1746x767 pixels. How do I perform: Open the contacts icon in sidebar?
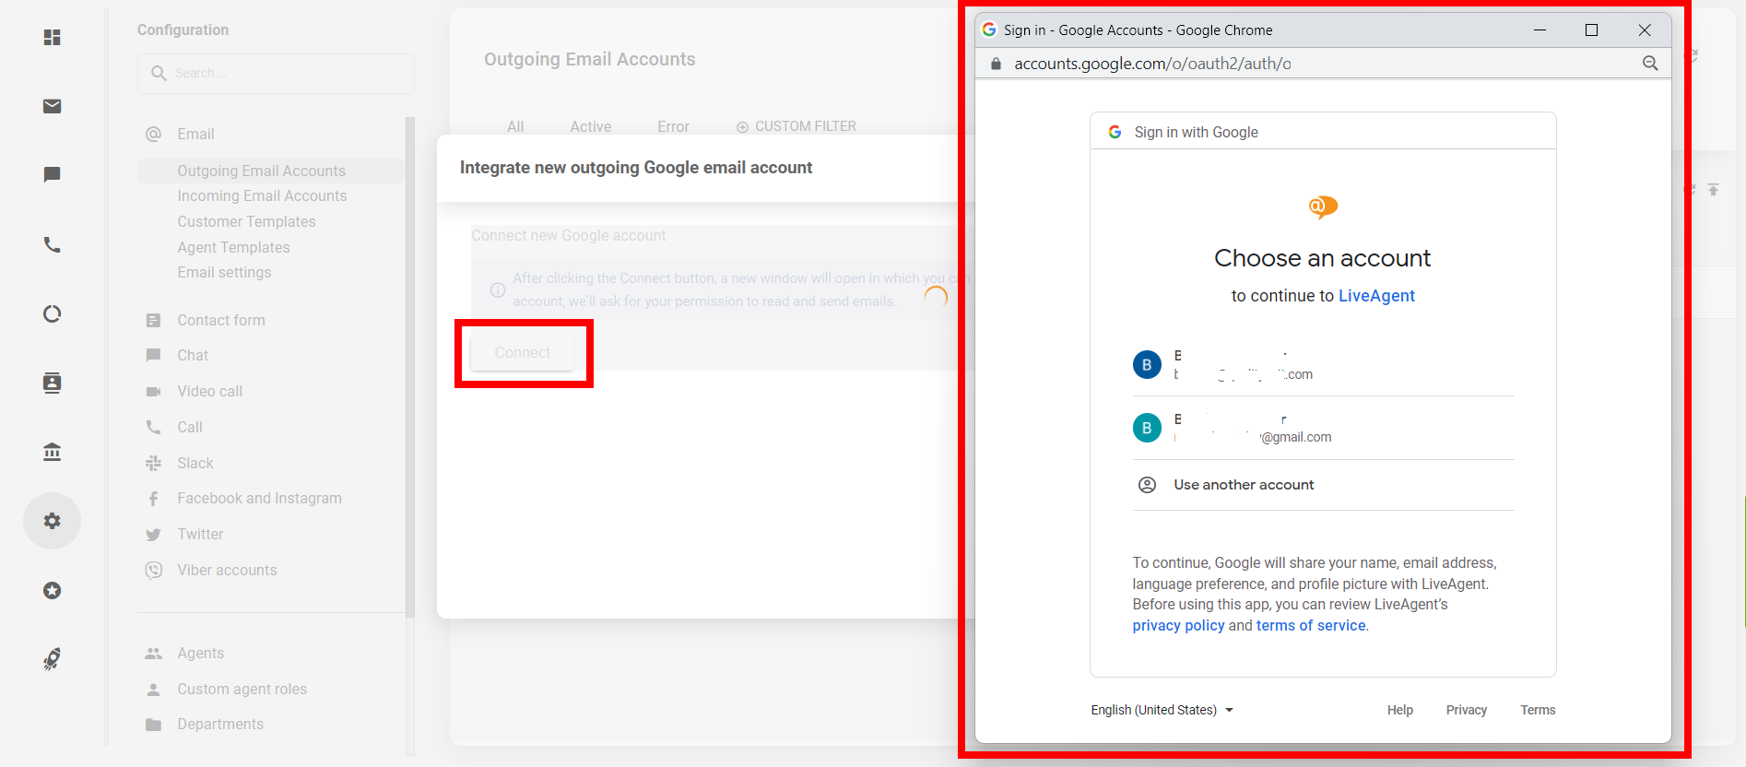click(x=53, y=383)
